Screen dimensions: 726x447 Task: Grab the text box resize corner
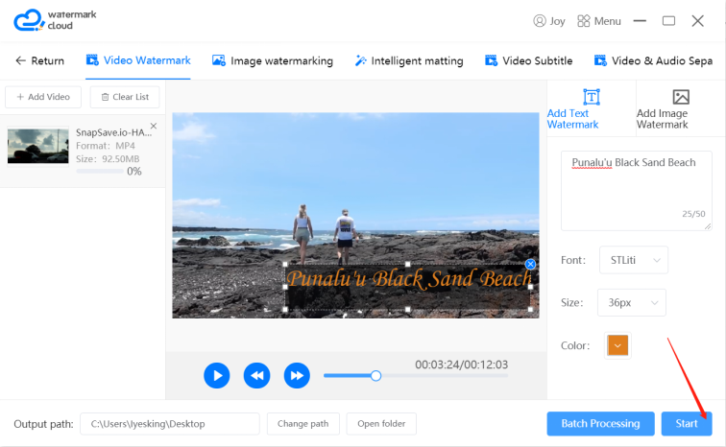pos(708,226)
